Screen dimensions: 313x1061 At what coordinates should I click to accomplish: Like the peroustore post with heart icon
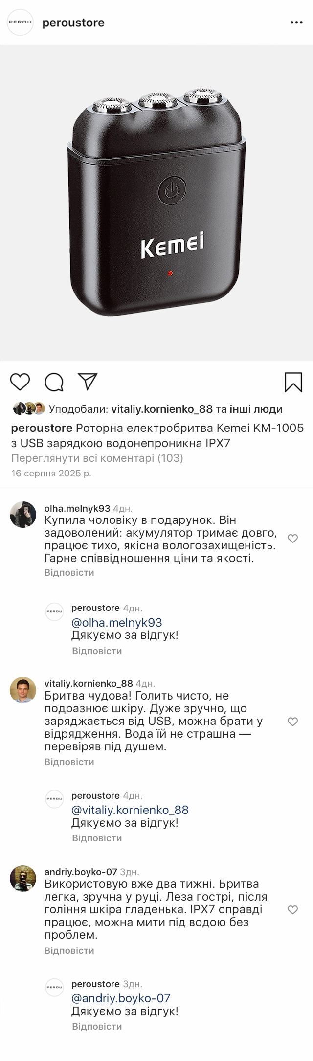20,382
